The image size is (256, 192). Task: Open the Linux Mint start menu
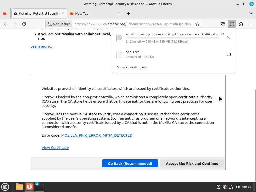pos(5,187)
